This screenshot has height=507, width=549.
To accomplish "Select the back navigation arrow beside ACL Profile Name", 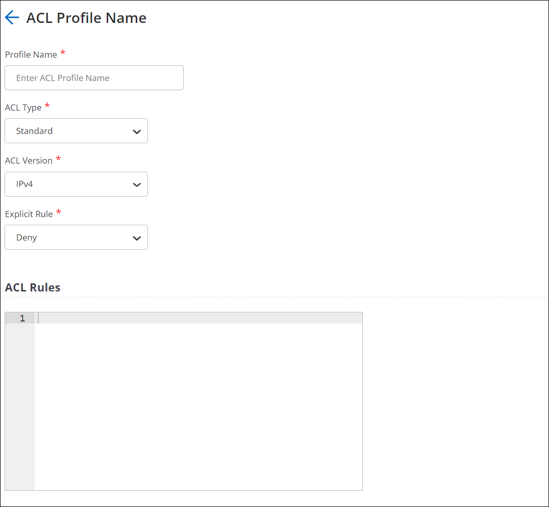I will click(12, 17).
